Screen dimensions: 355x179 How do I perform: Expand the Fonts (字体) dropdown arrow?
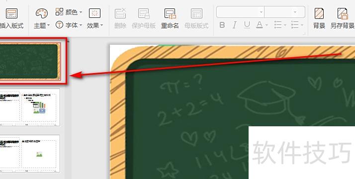[x=81, y=25]
